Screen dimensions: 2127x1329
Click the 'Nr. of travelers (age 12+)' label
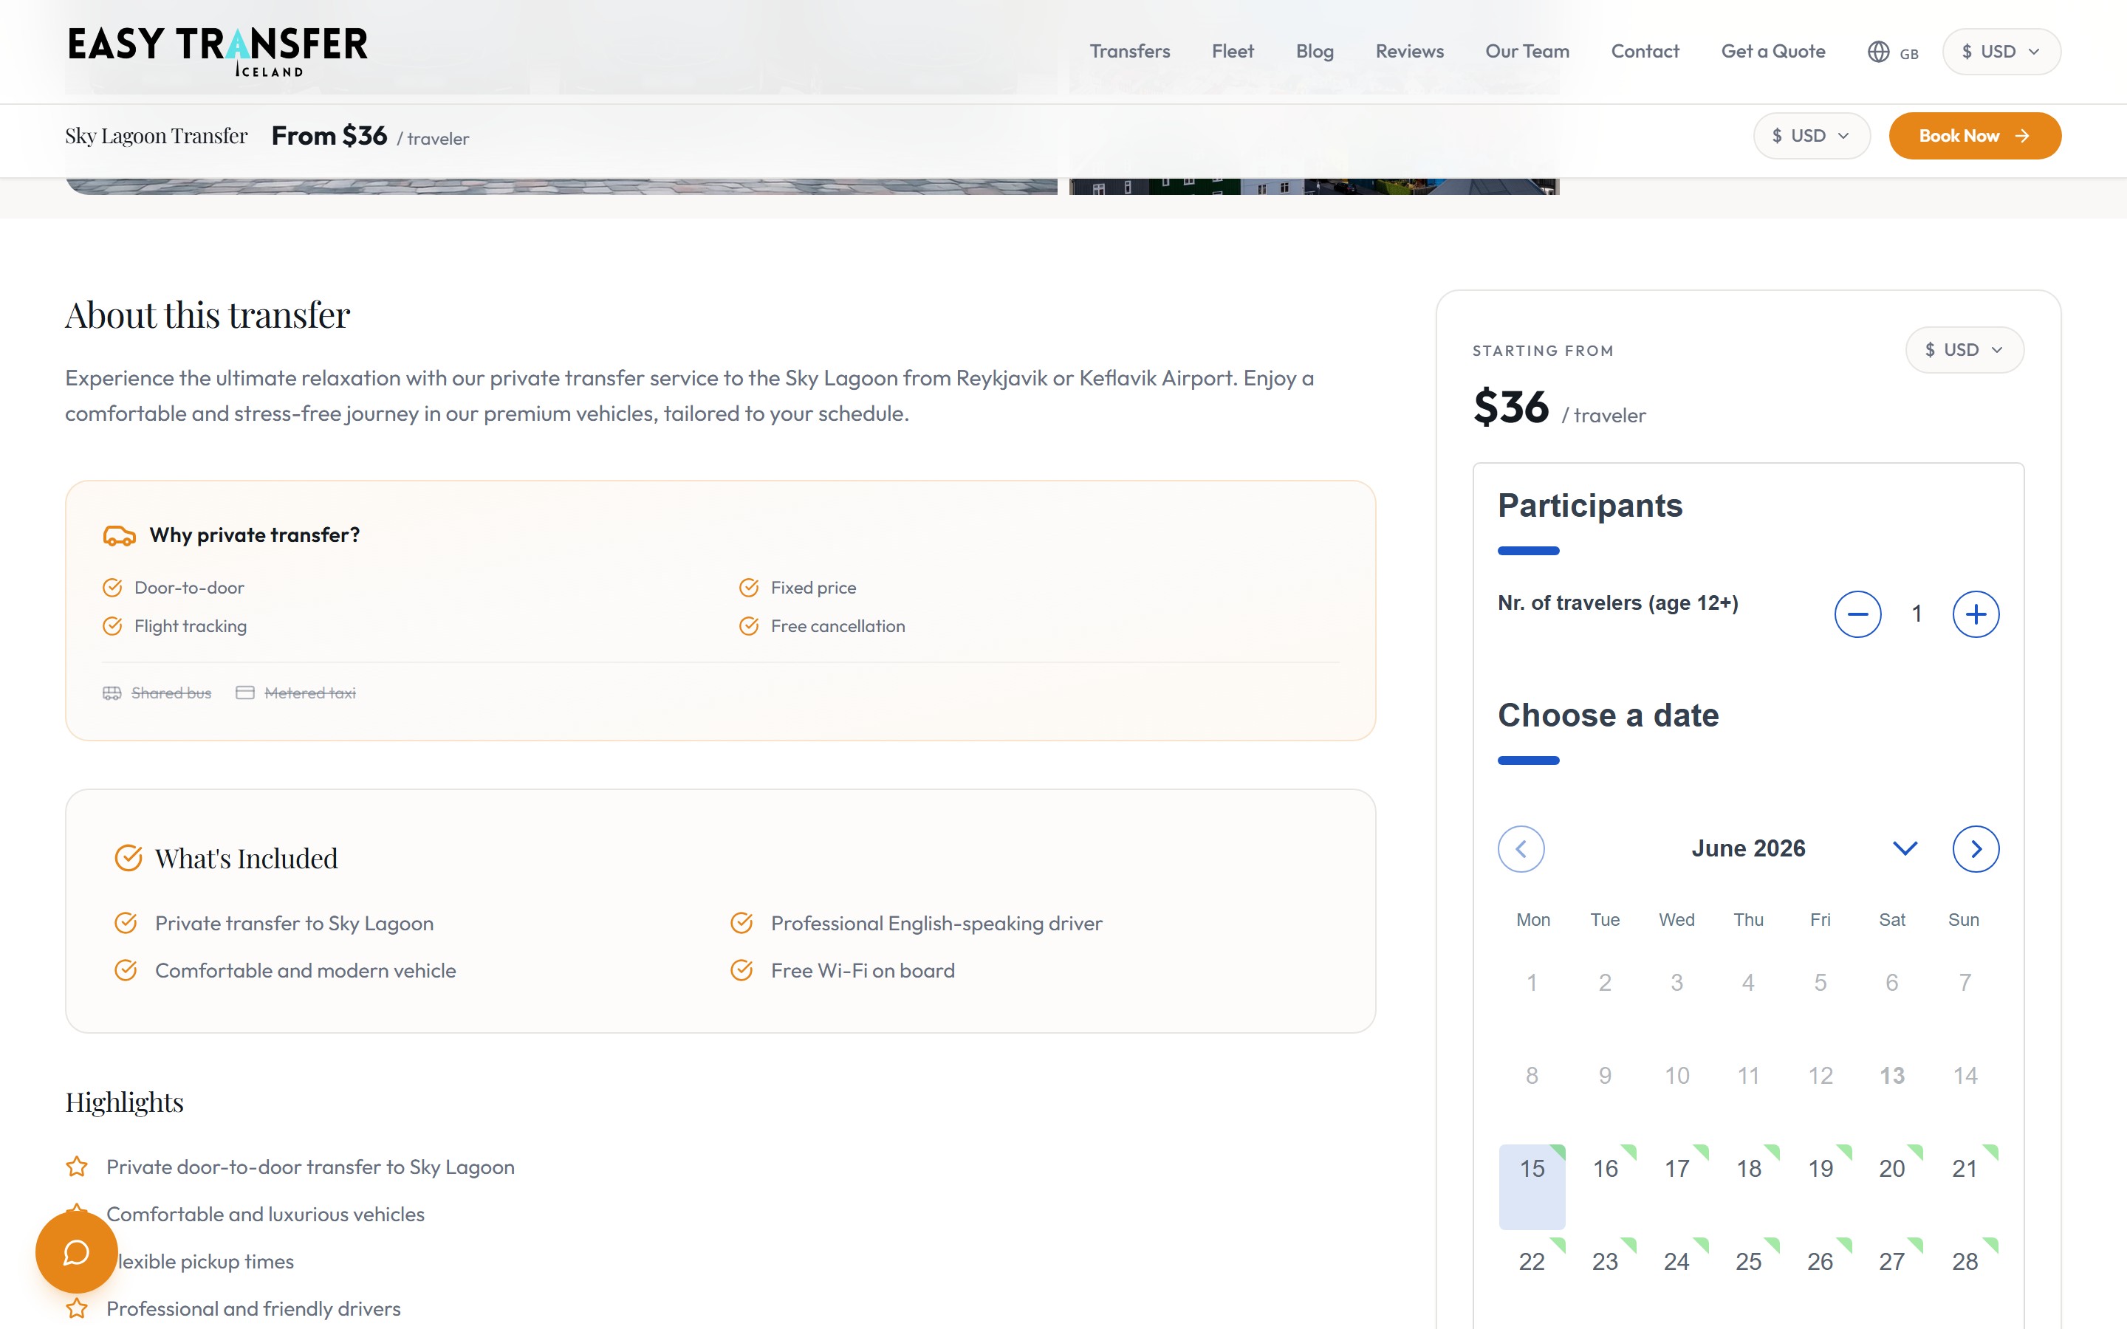[1618, 603]
